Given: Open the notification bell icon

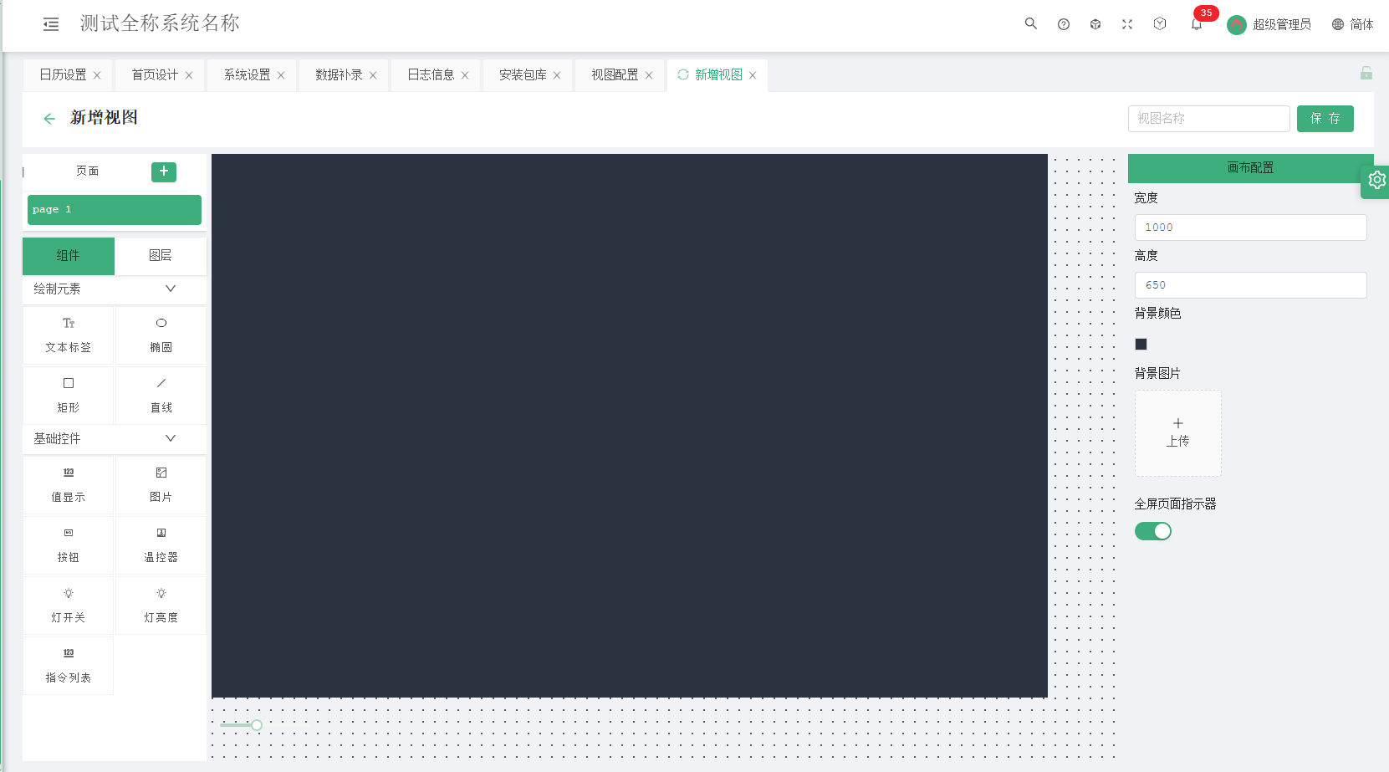Looking at the screenshot, I should coord(1197,24).
